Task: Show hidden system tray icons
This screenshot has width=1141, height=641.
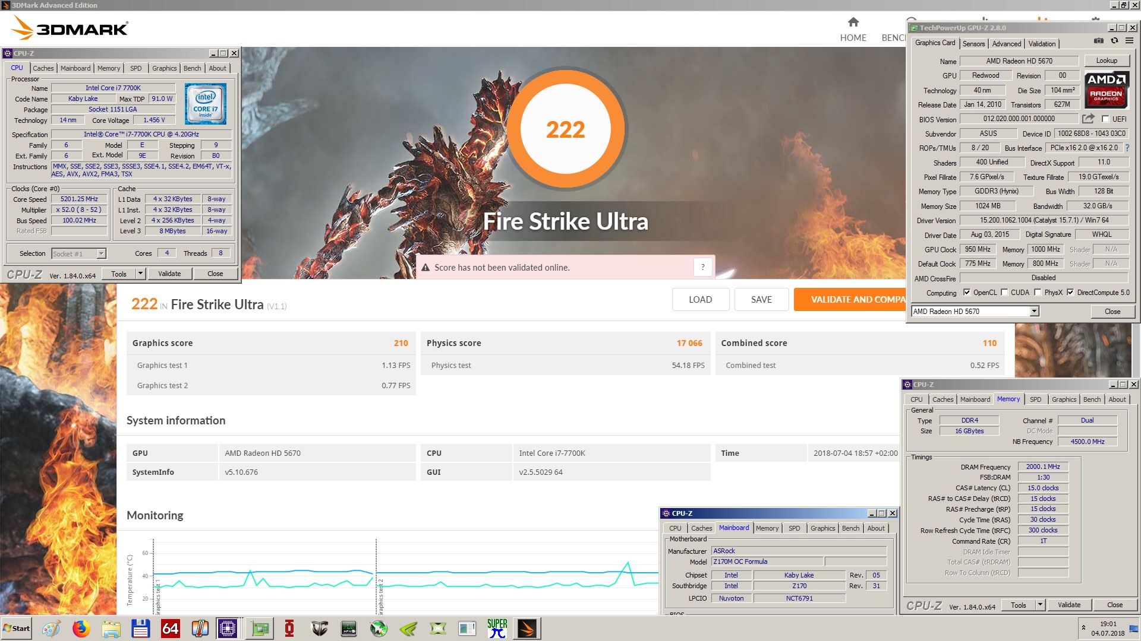Action: click(1083, 627)
